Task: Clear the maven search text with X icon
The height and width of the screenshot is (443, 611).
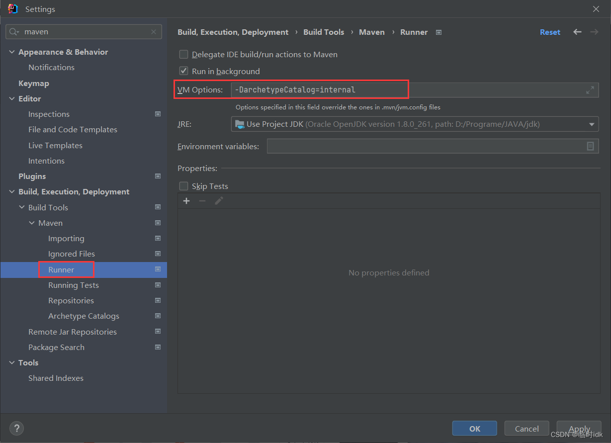Action: tap(154, 32)
